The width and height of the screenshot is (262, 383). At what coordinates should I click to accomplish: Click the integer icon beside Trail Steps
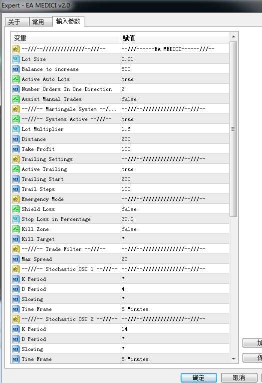coord(15,189)
